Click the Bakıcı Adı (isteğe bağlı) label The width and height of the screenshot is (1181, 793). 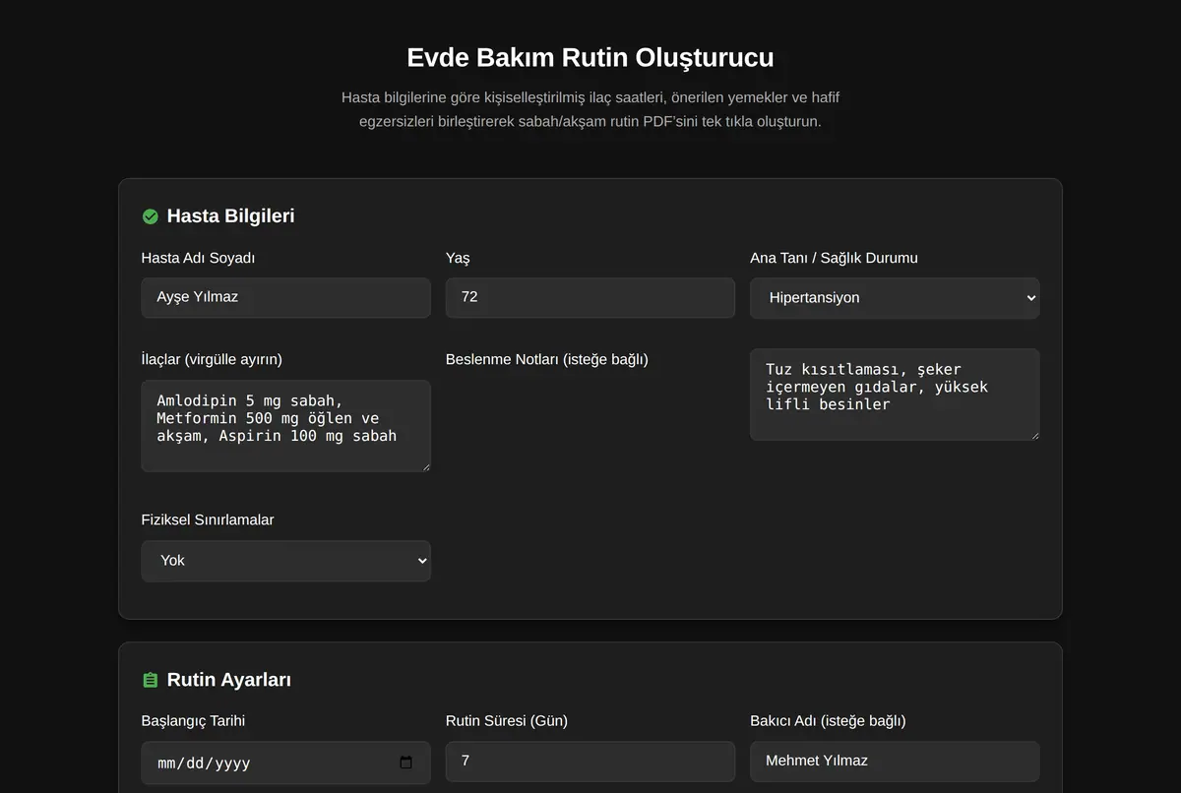(828, 720)
